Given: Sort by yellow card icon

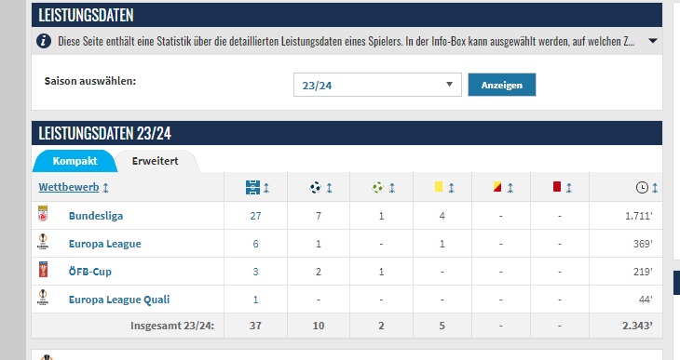Looking at the screenshot, I should click(439, 187).
